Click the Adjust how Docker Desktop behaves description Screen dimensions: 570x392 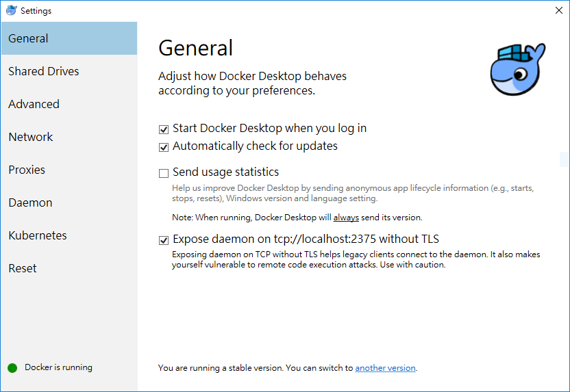252,83
